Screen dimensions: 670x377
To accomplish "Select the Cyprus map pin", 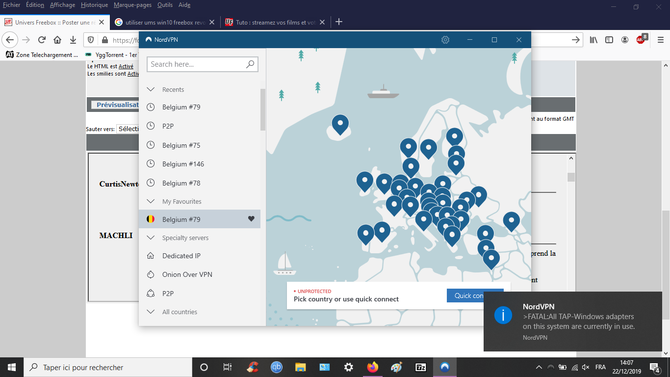I will [x=491, y=259].
